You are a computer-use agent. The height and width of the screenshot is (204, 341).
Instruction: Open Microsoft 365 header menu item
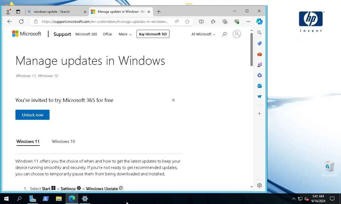[x=86, y=34]
